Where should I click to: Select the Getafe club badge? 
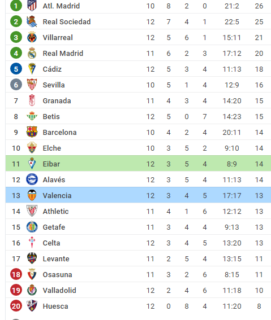(x=32, y=227)
